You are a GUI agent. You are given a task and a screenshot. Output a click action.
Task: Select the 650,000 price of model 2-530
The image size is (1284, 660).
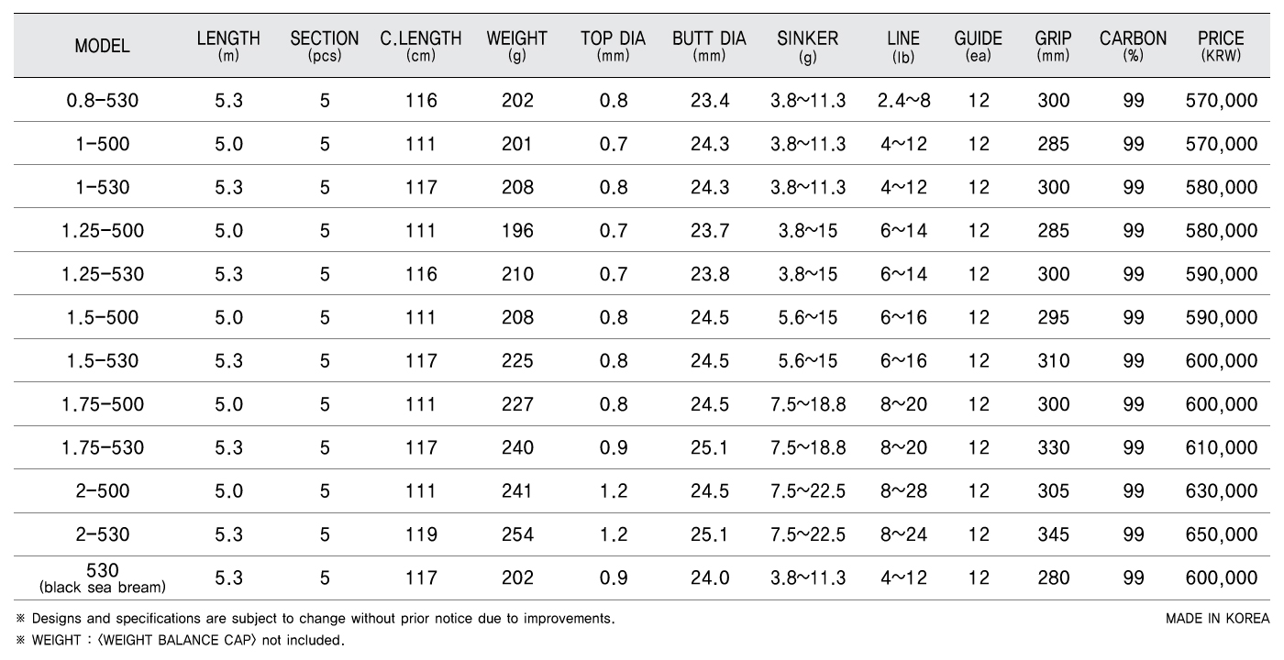[1221, 534]
